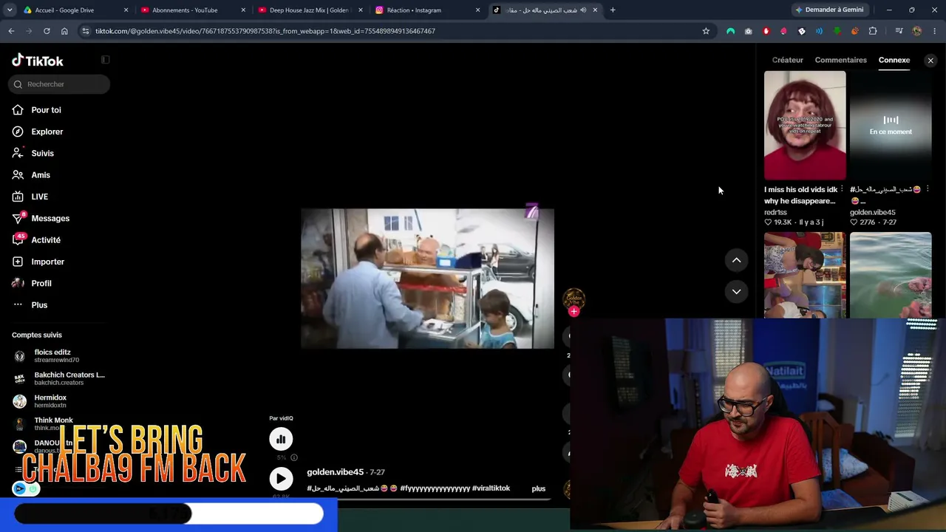946x532 pixels.
Task: Open the Extensions puzzle menu
Action: coord(873,31)
